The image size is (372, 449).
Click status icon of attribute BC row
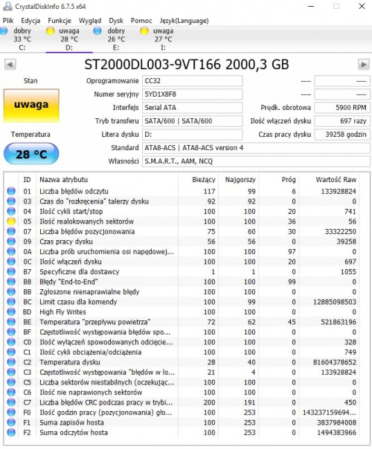(x=11, y=302)
